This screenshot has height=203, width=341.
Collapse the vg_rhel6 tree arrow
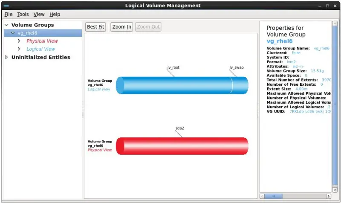[13, 33]
